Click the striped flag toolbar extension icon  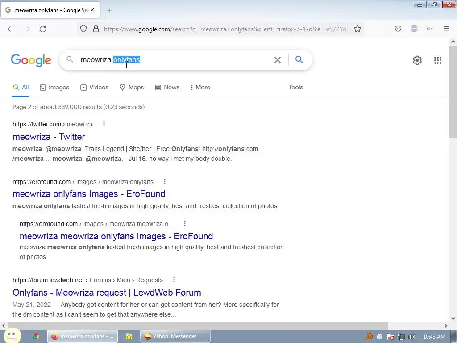[x=414, y=29]
